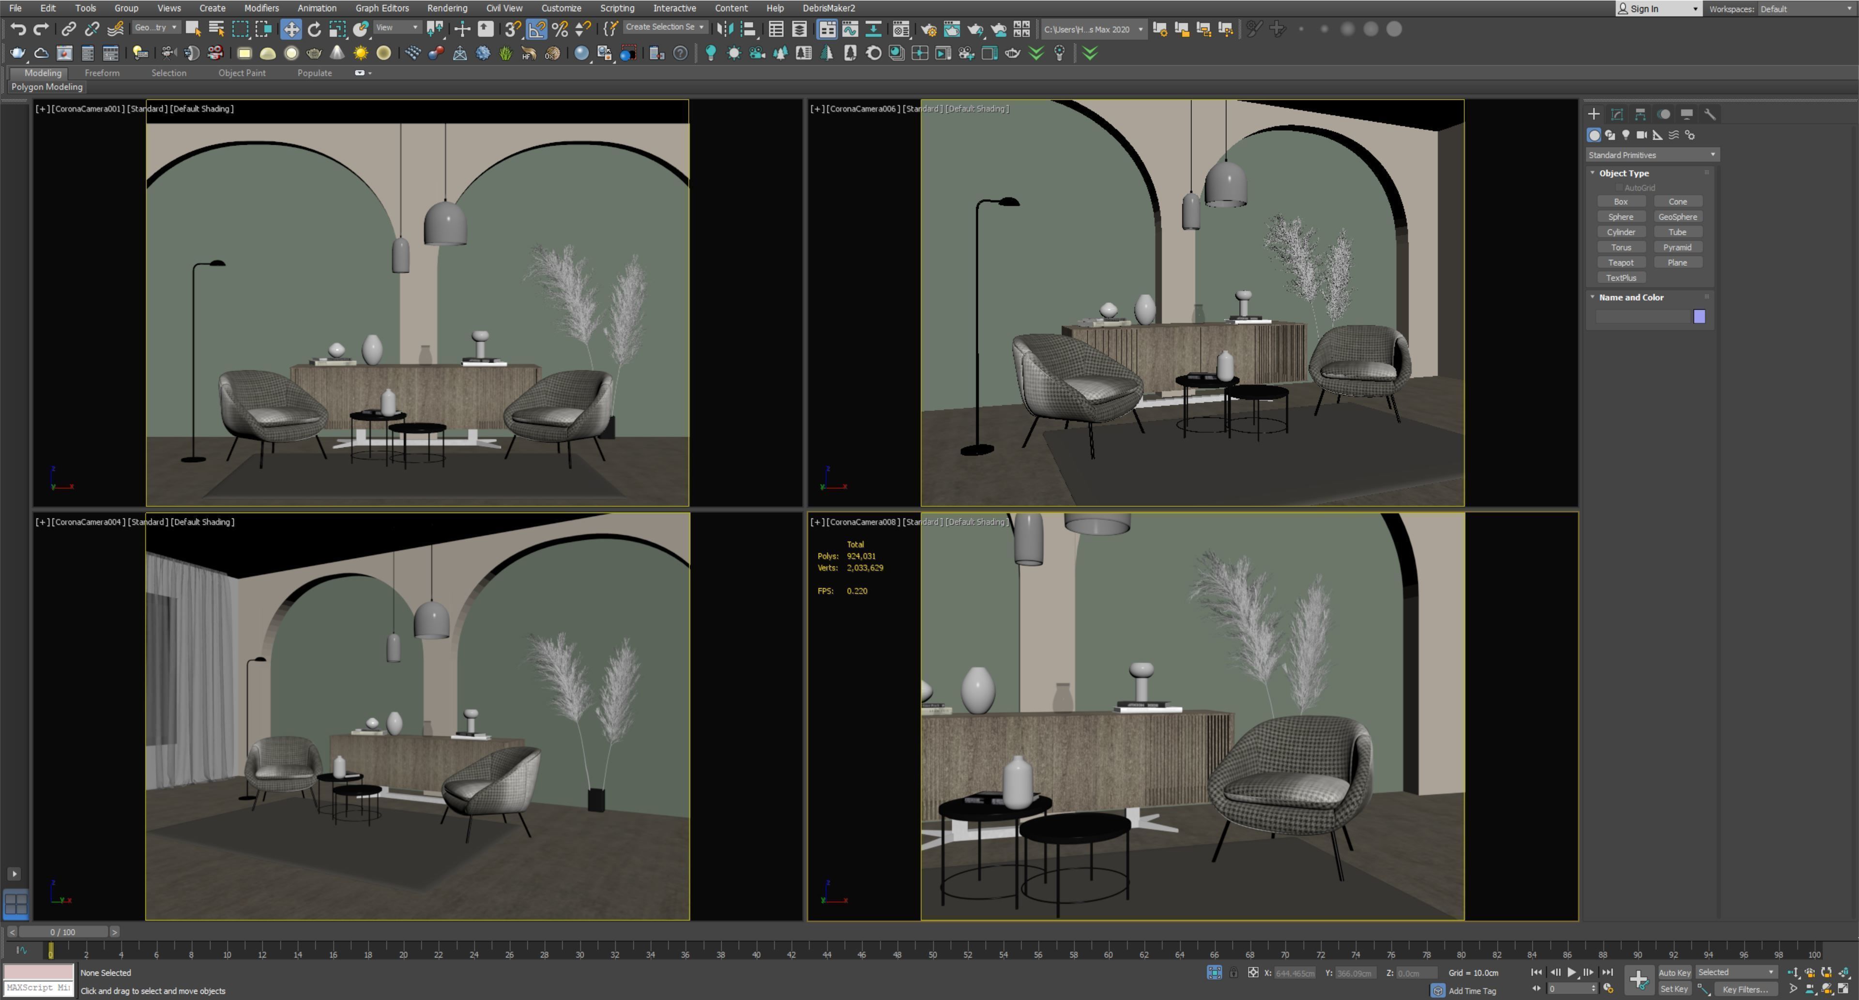
Task: Toggle the Window/Crossing selection mode
Action: click(x=263, y=29)
